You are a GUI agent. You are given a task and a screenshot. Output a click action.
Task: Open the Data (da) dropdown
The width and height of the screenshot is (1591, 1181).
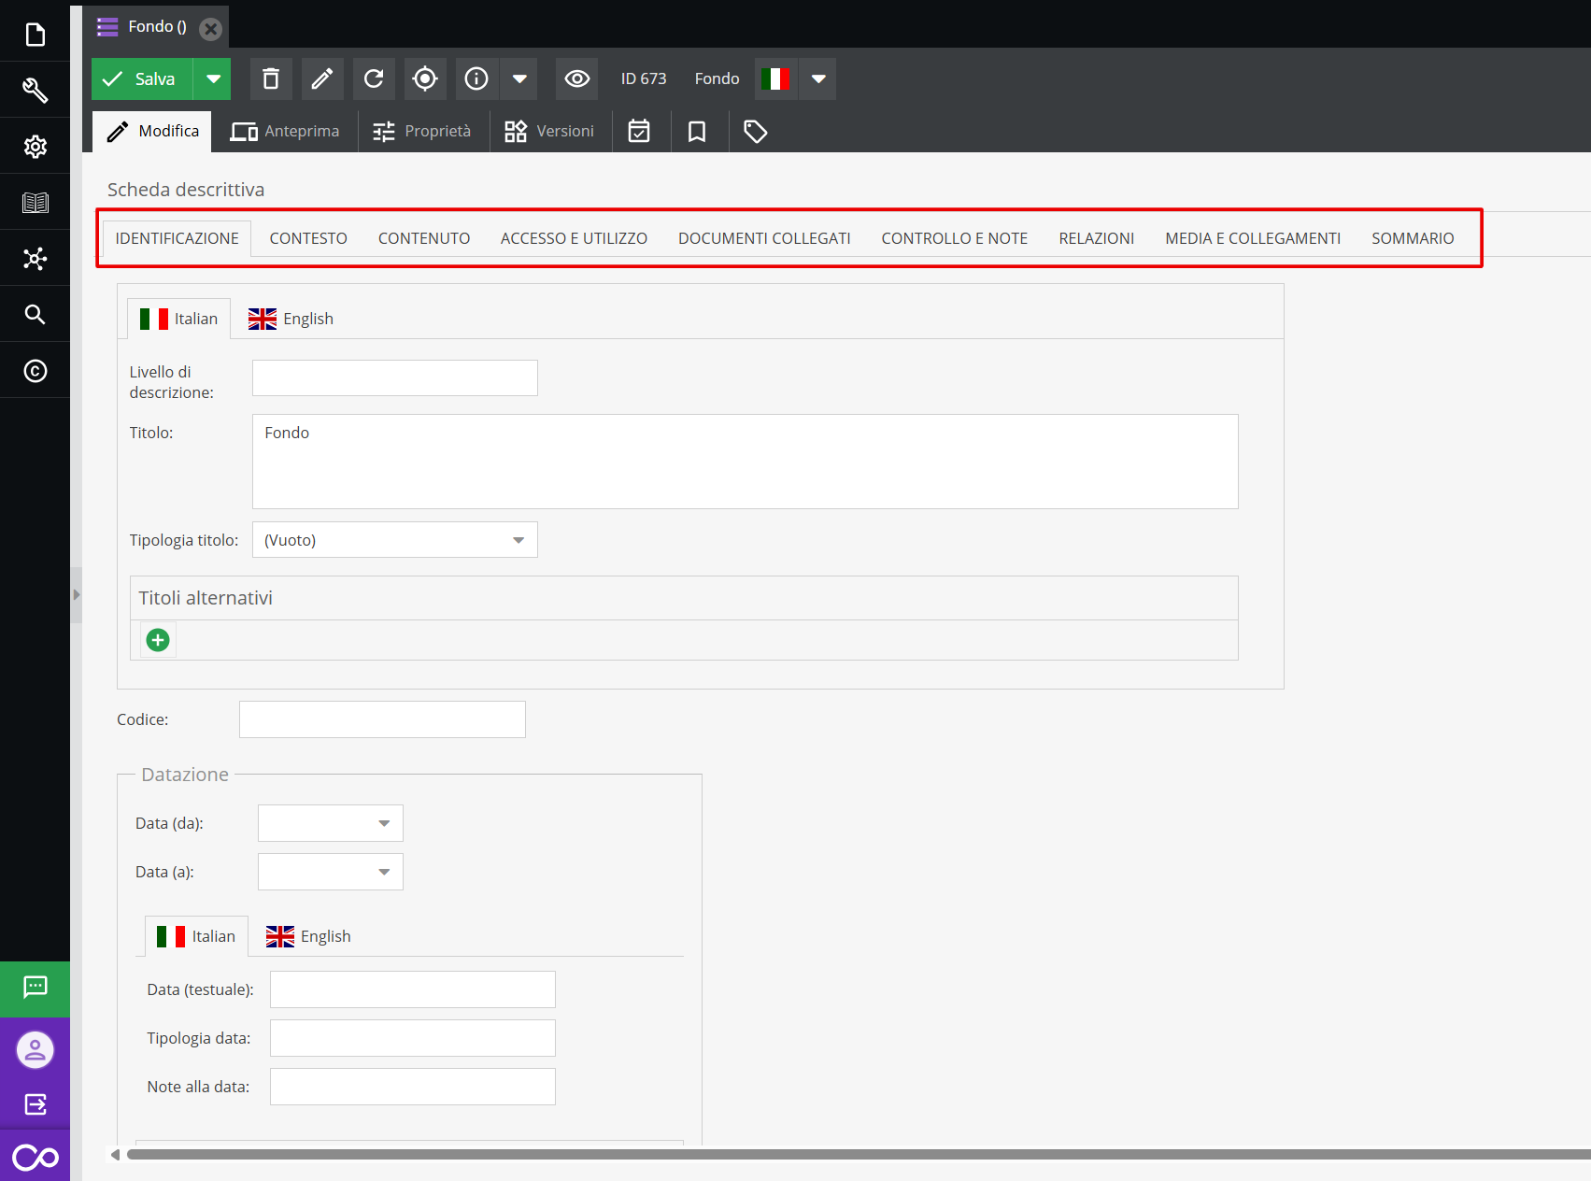click(383, 823)
